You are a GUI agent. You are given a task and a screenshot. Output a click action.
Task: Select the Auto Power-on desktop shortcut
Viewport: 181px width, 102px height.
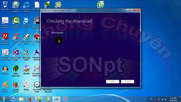[36, 23]
